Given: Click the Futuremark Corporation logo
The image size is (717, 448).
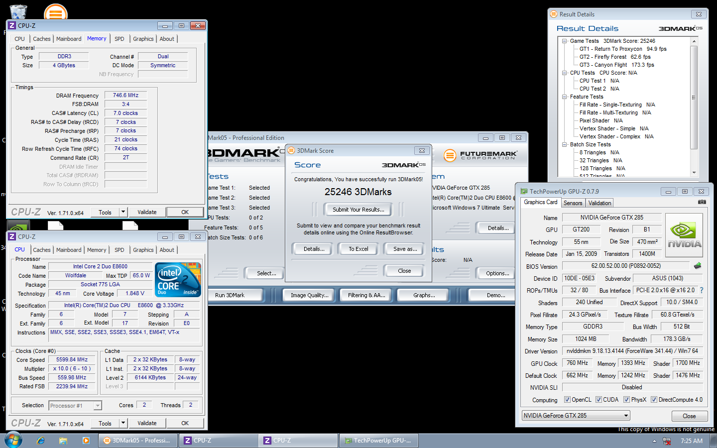Looking at the screenshot, I should 480,155.
